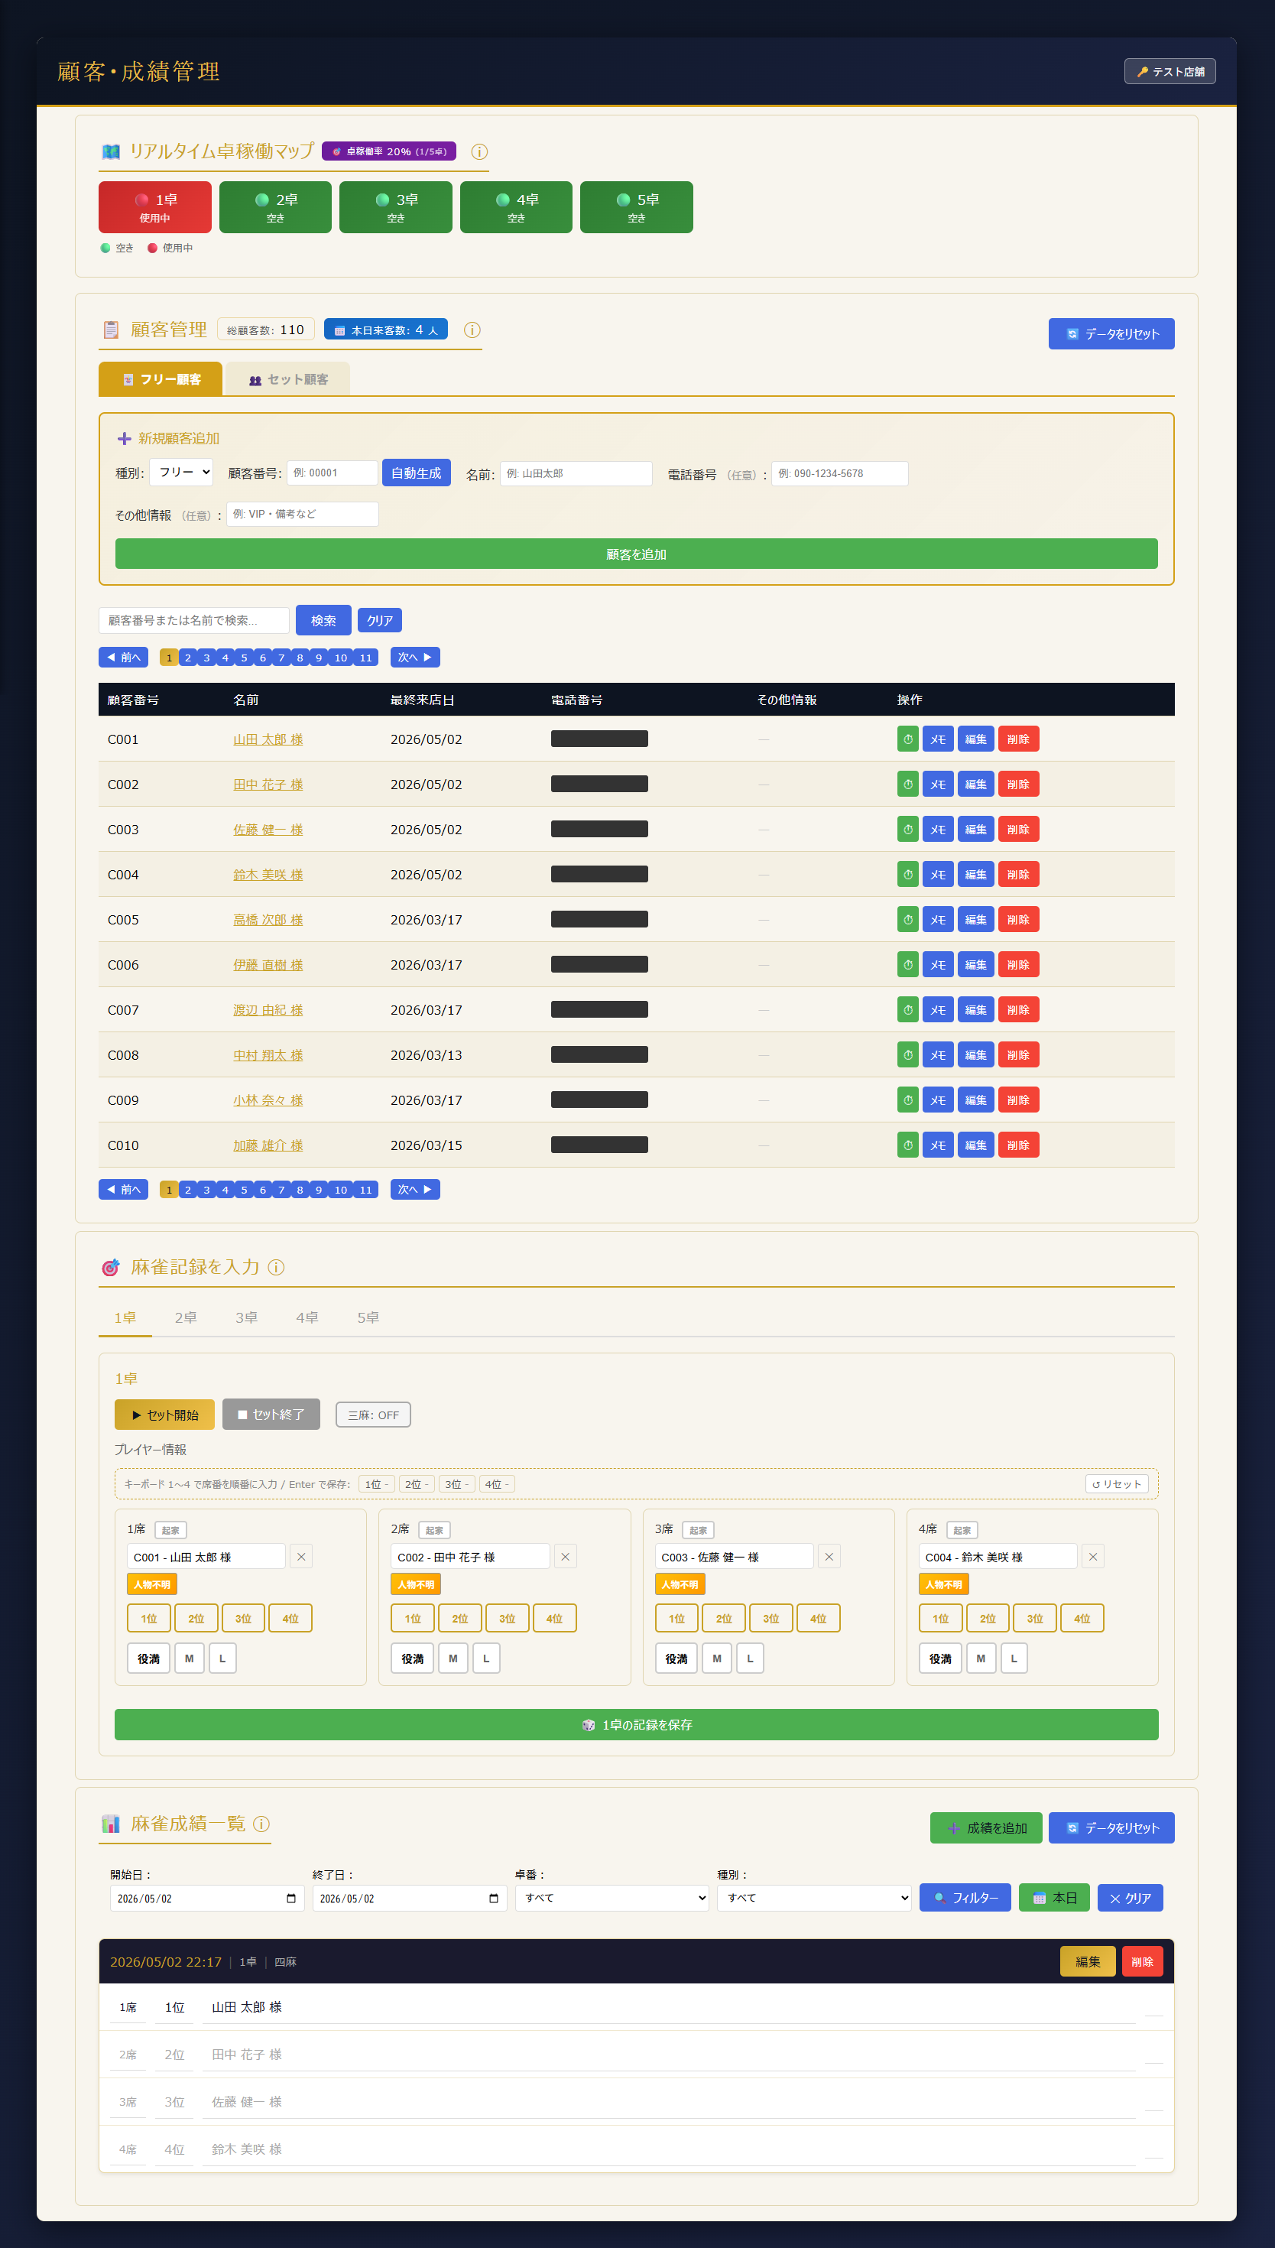
Task: Click timer icon in row C005
Action: (907, 920)
